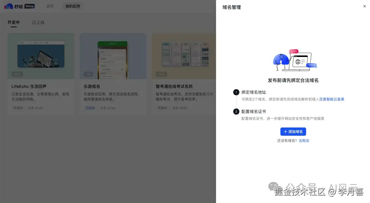Click the 已发布 status label

click(90, 108)
